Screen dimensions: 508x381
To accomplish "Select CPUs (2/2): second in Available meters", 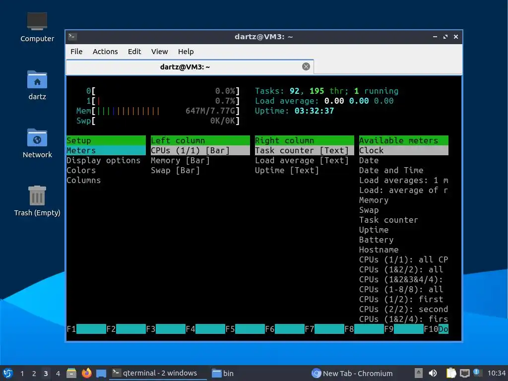I will (404, 309).
